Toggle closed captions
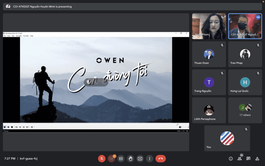265x166 pixels. point(121,159)
